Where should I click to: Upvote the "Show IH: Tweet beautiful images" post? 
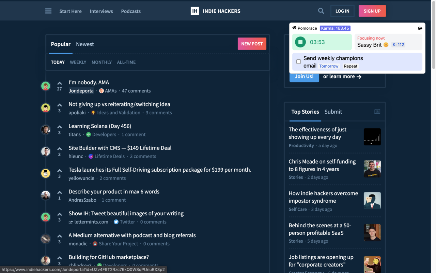60,214
